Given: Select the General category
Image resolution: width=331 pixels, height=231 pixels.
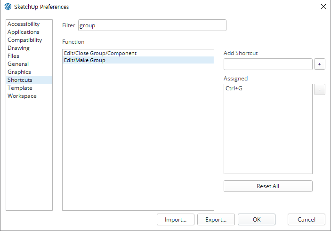Looking at the screenshot, I should 29,64.
